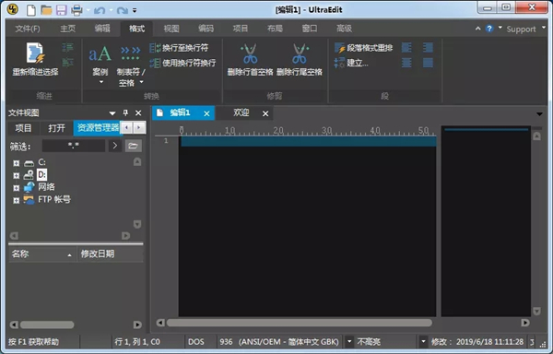Open the 文件视图 panel options dropdown arrow
The height and width of the screenshot is (354, 553).
coord(112,113)
